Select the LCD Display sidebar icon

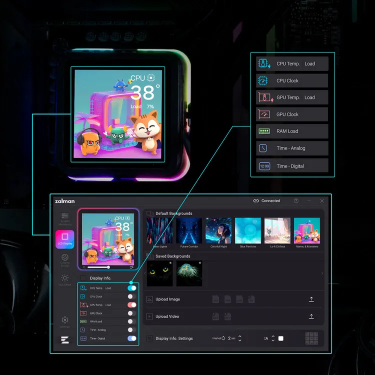(x=65, y=238)
